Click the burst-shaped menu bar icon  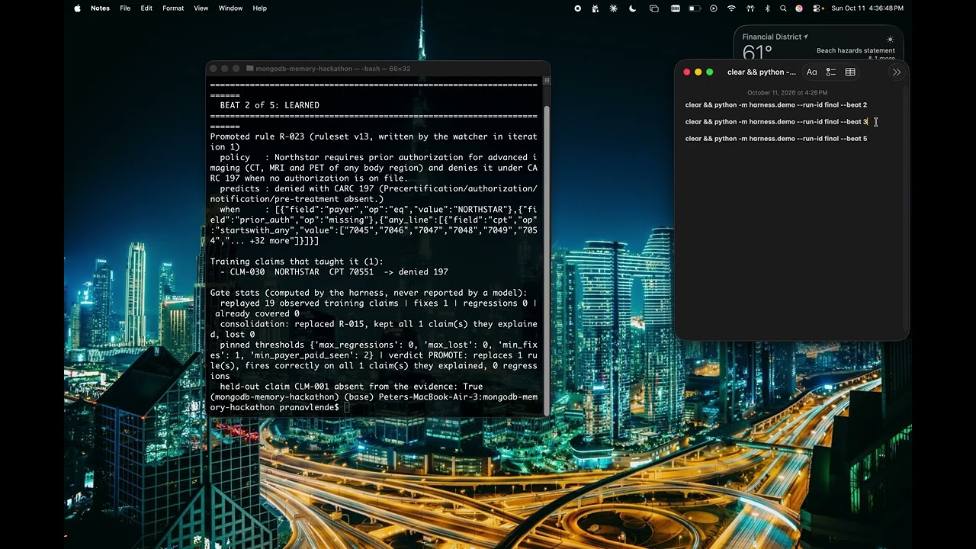click(x=614, y=8)
